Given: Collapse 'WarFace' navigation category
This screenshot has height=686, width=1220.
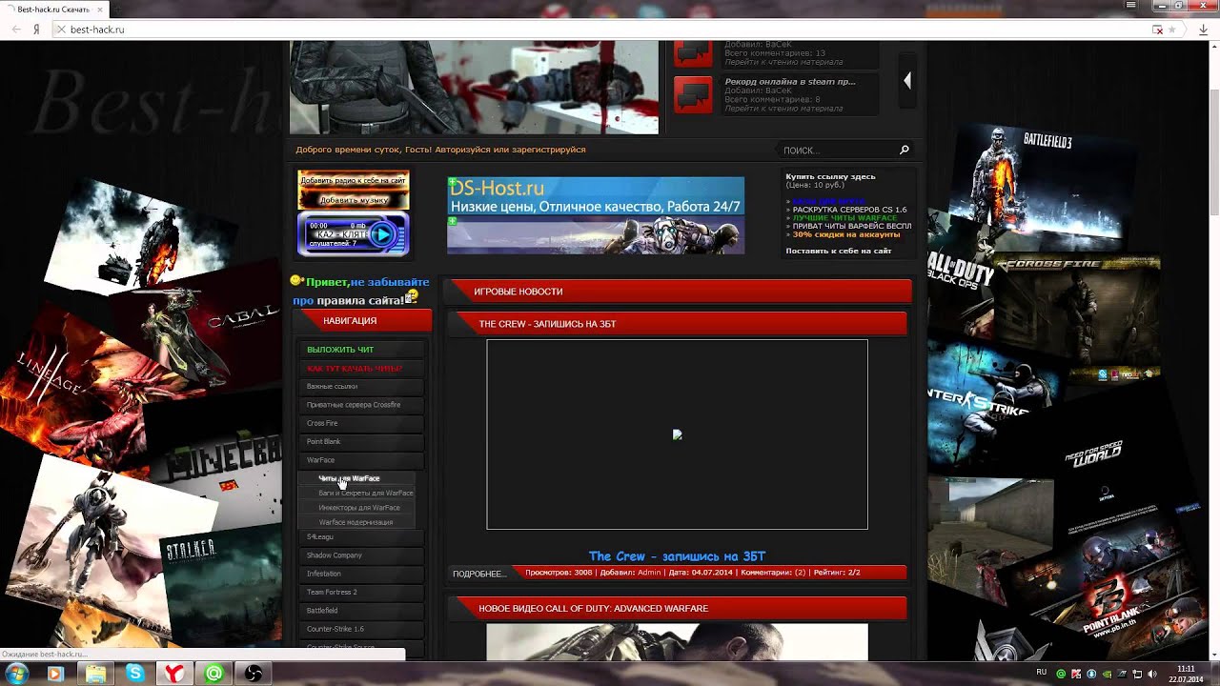Looking at the screenshot, I should 360,460.
